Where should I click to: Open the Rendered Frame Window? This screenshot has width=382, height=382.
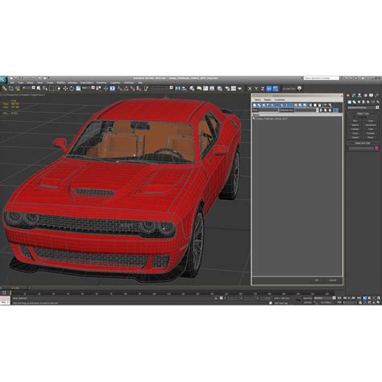click(x=234, y=89)
